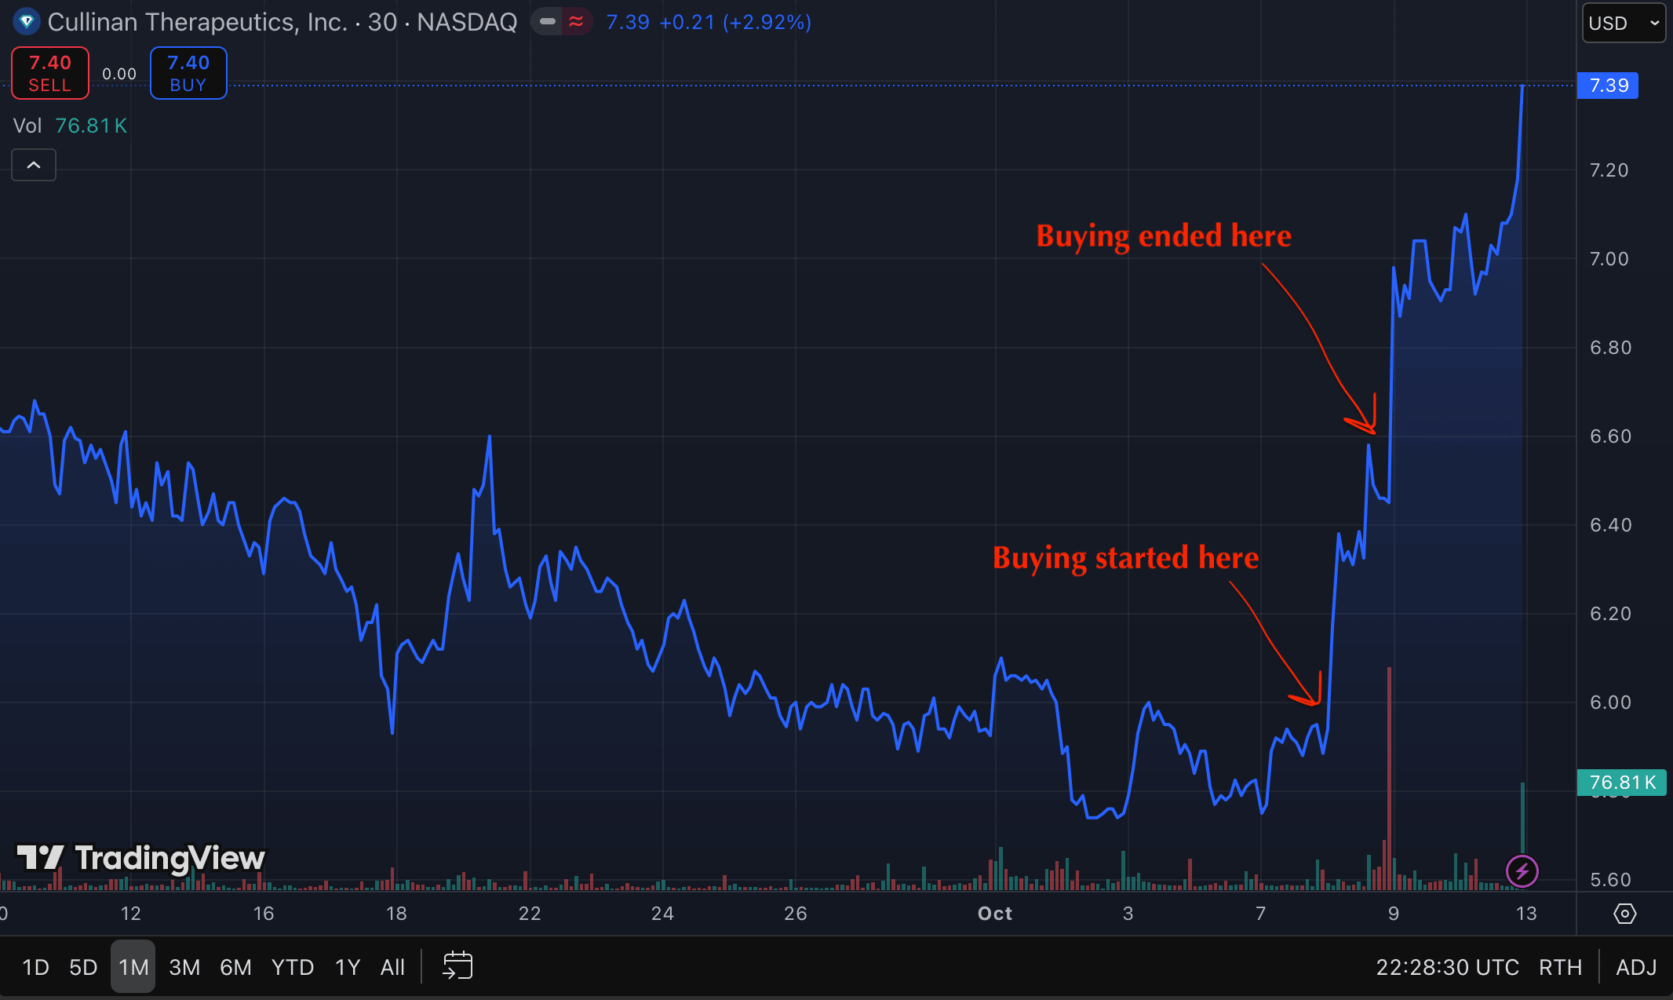
Task: Collapse the indicator legend chevron
Action: (x=34, y=165)
